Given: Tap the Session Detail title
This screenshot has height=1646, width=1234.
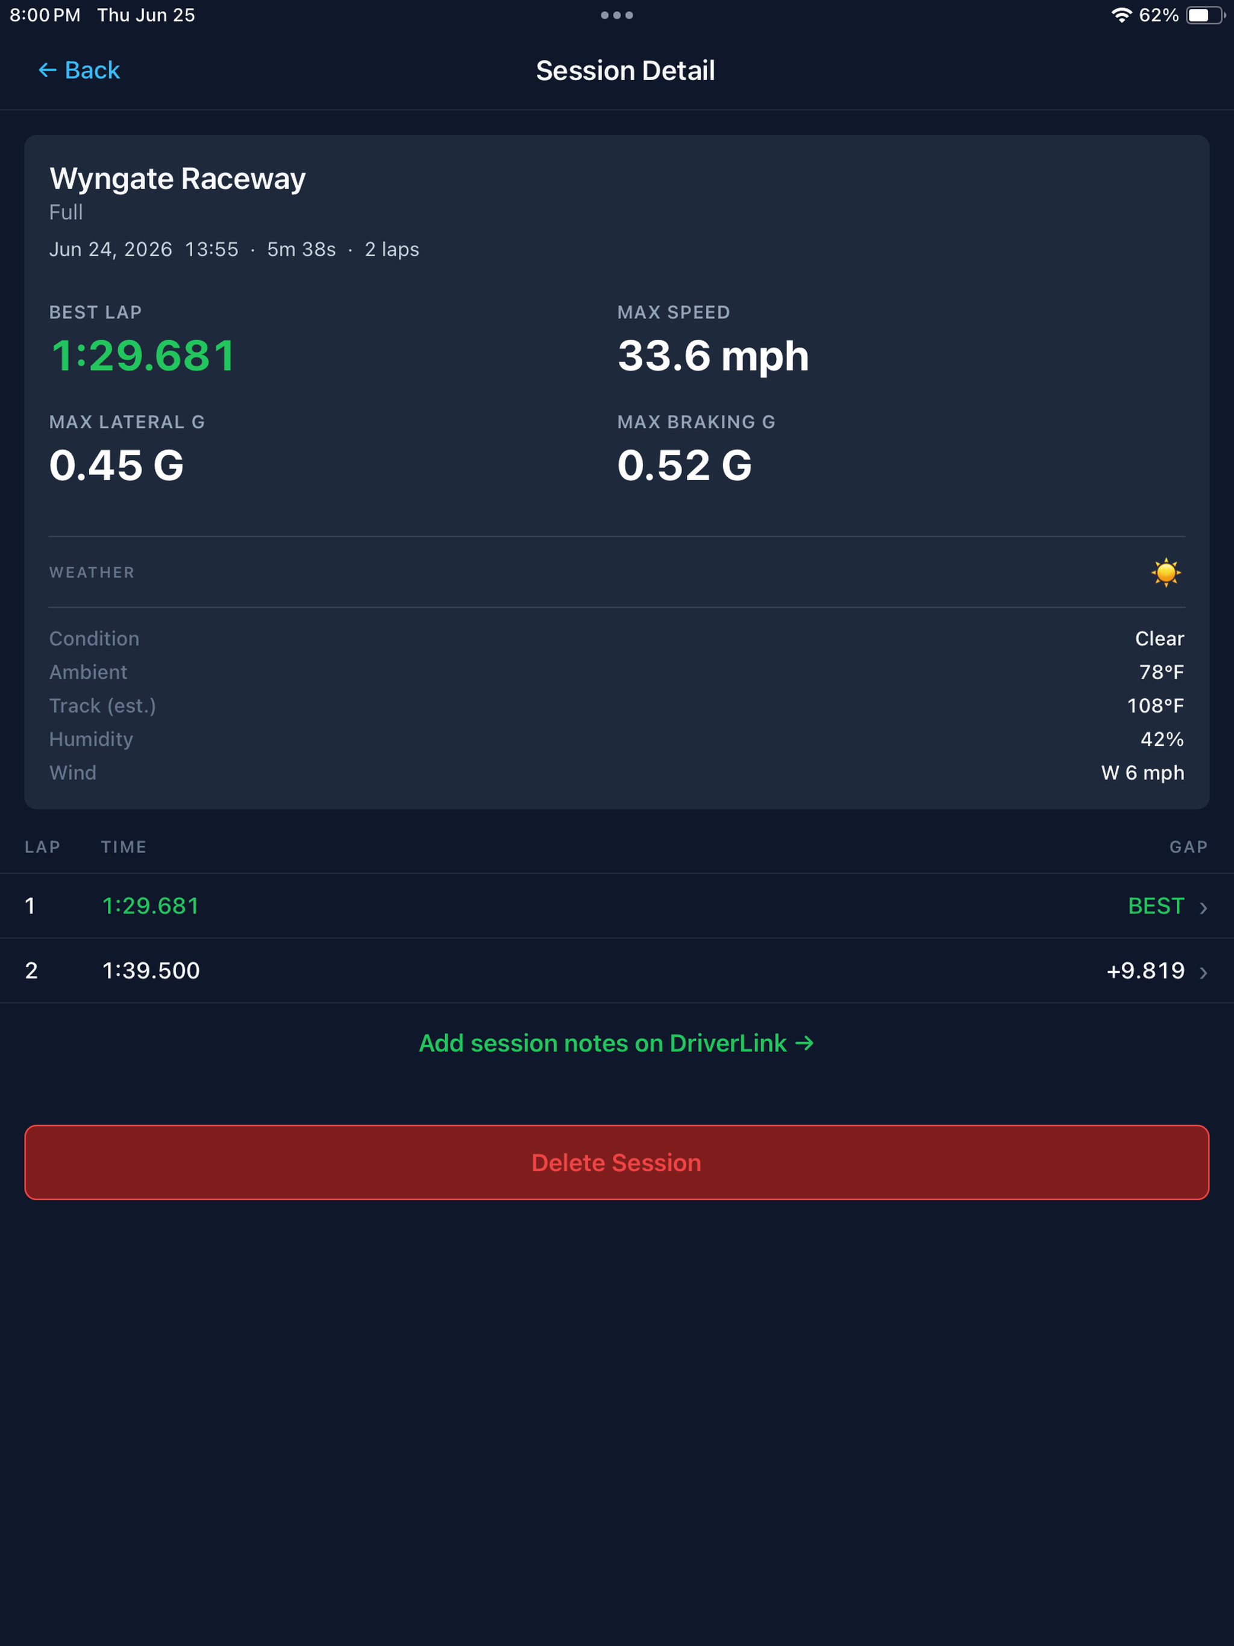Looking at the screenshot, I should tap(625, 70).
